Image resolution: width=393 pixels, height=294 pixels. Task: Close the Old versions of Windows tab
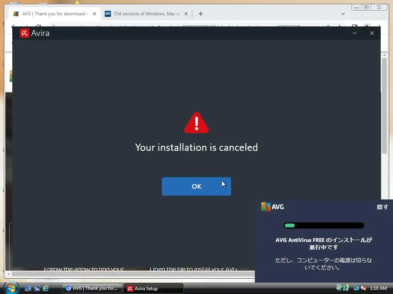(x=186, y=14)
